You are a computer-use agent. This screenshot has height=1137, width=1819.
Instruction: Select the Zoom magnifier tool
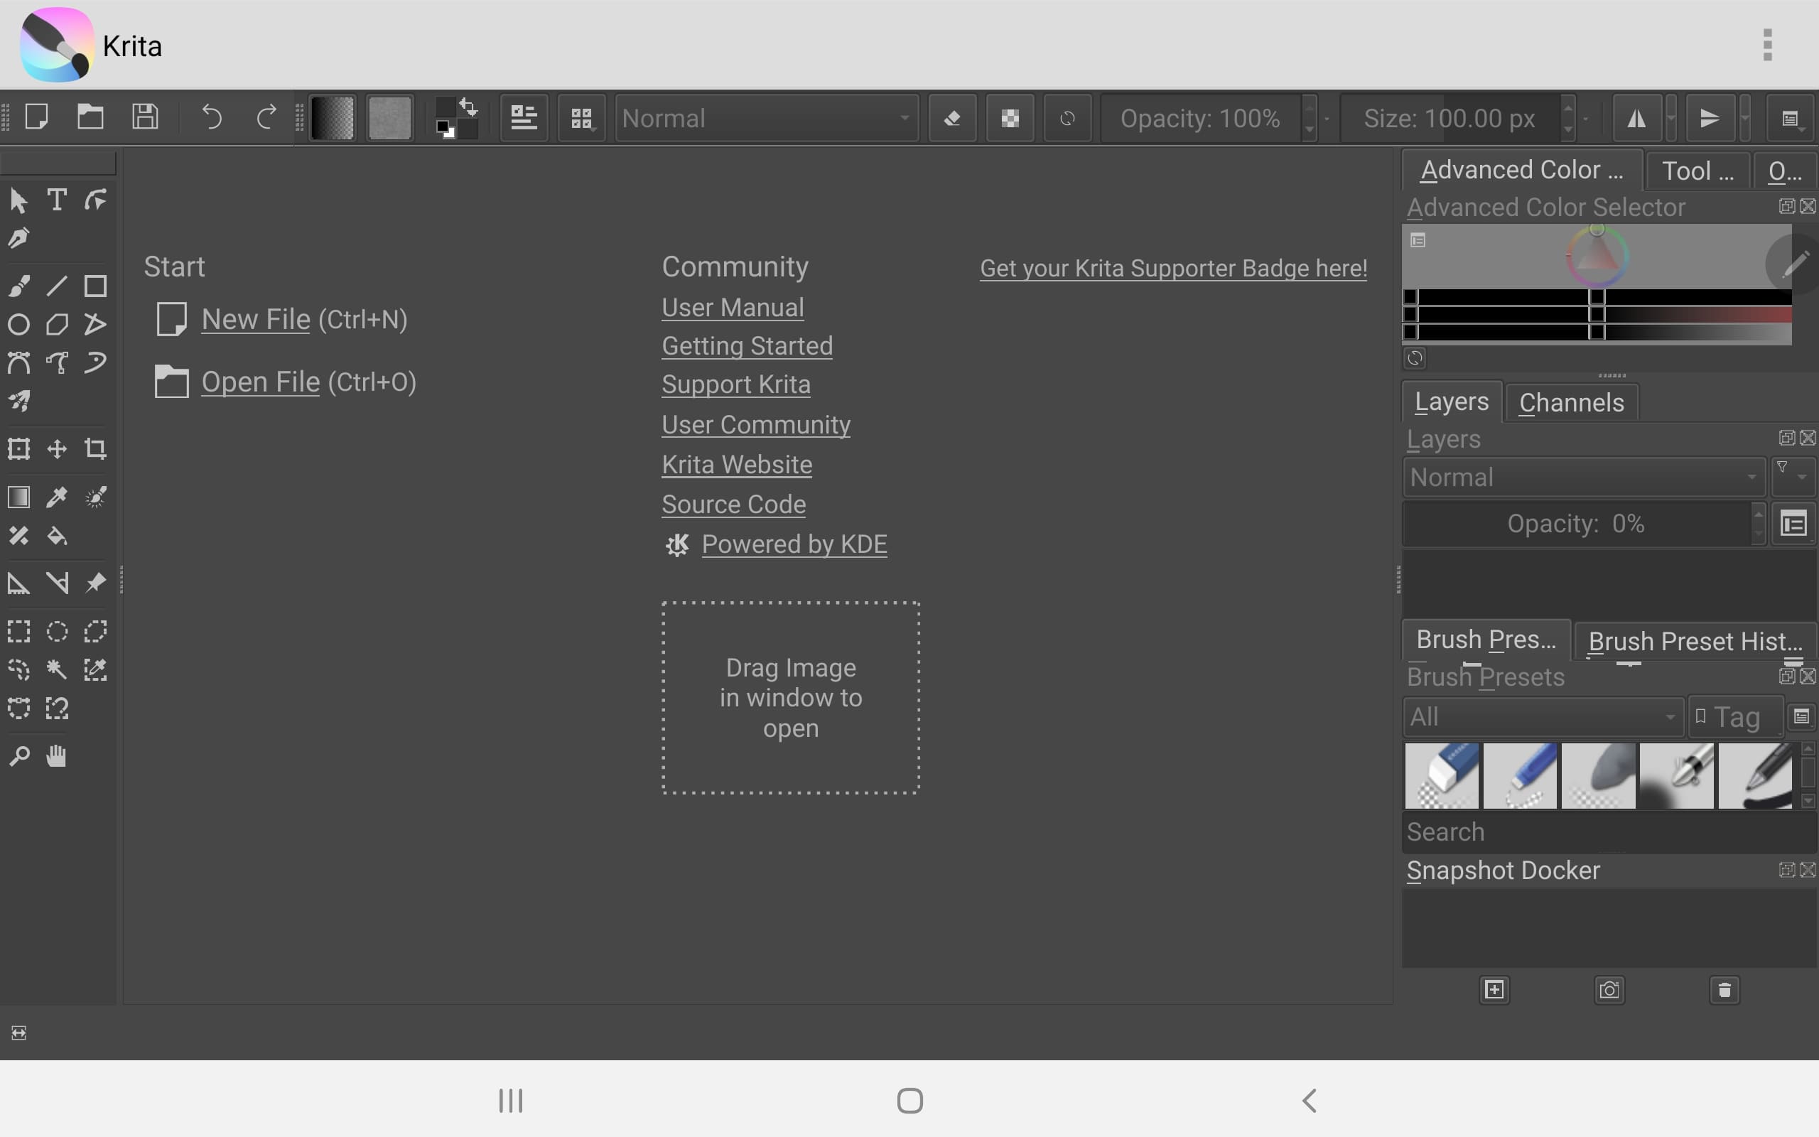point(18,755)
